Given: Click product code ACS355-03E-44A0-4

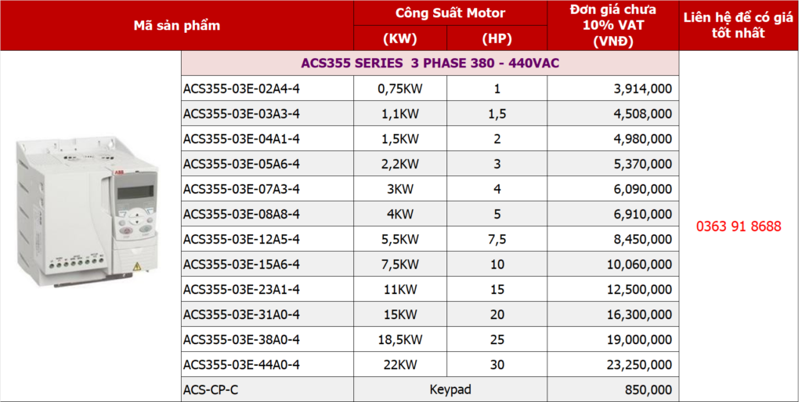Looking at the screenshot, I should [241, 364].
